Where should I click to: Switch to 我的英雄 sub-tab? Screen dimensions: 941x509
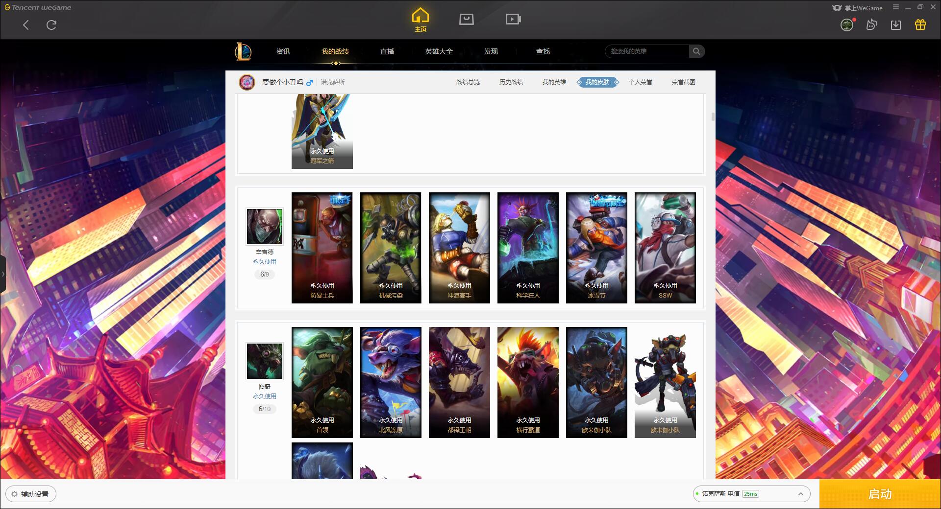tap(554, 82)
